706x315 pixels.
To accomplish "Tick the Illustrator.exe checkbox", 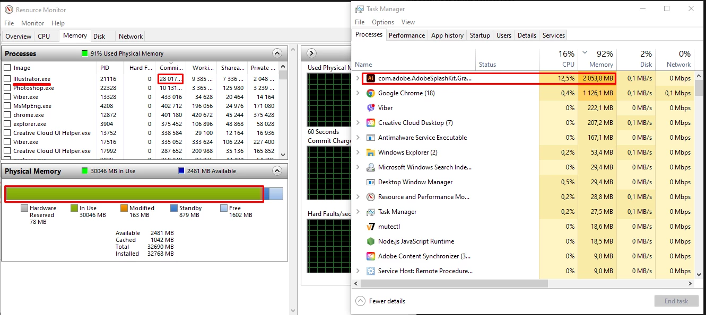I will 7,79.
